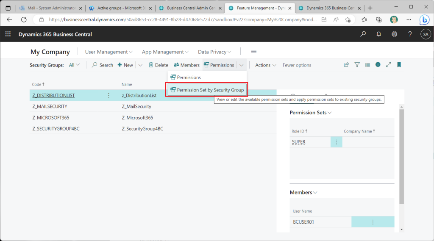Open the settings gear in Business Central header
434x241 pixels.
[x=394, y=34]
